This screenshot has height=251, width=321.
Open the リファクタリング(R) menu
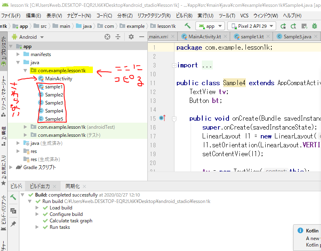tap(154, 16)
